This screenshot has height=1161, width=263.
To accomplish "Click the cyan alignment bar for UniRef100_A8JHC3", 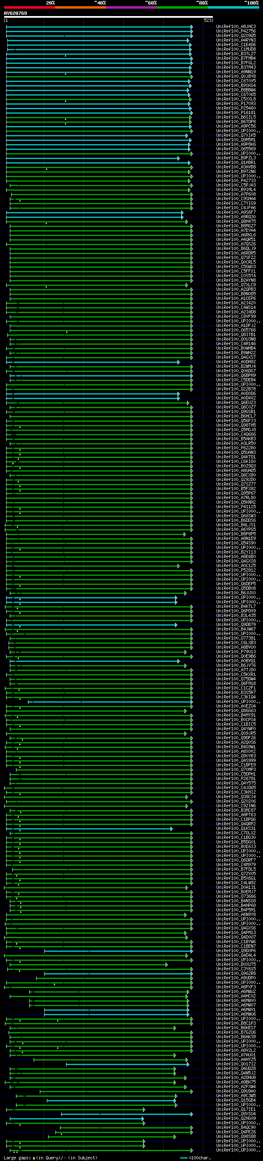I will 99,27.
